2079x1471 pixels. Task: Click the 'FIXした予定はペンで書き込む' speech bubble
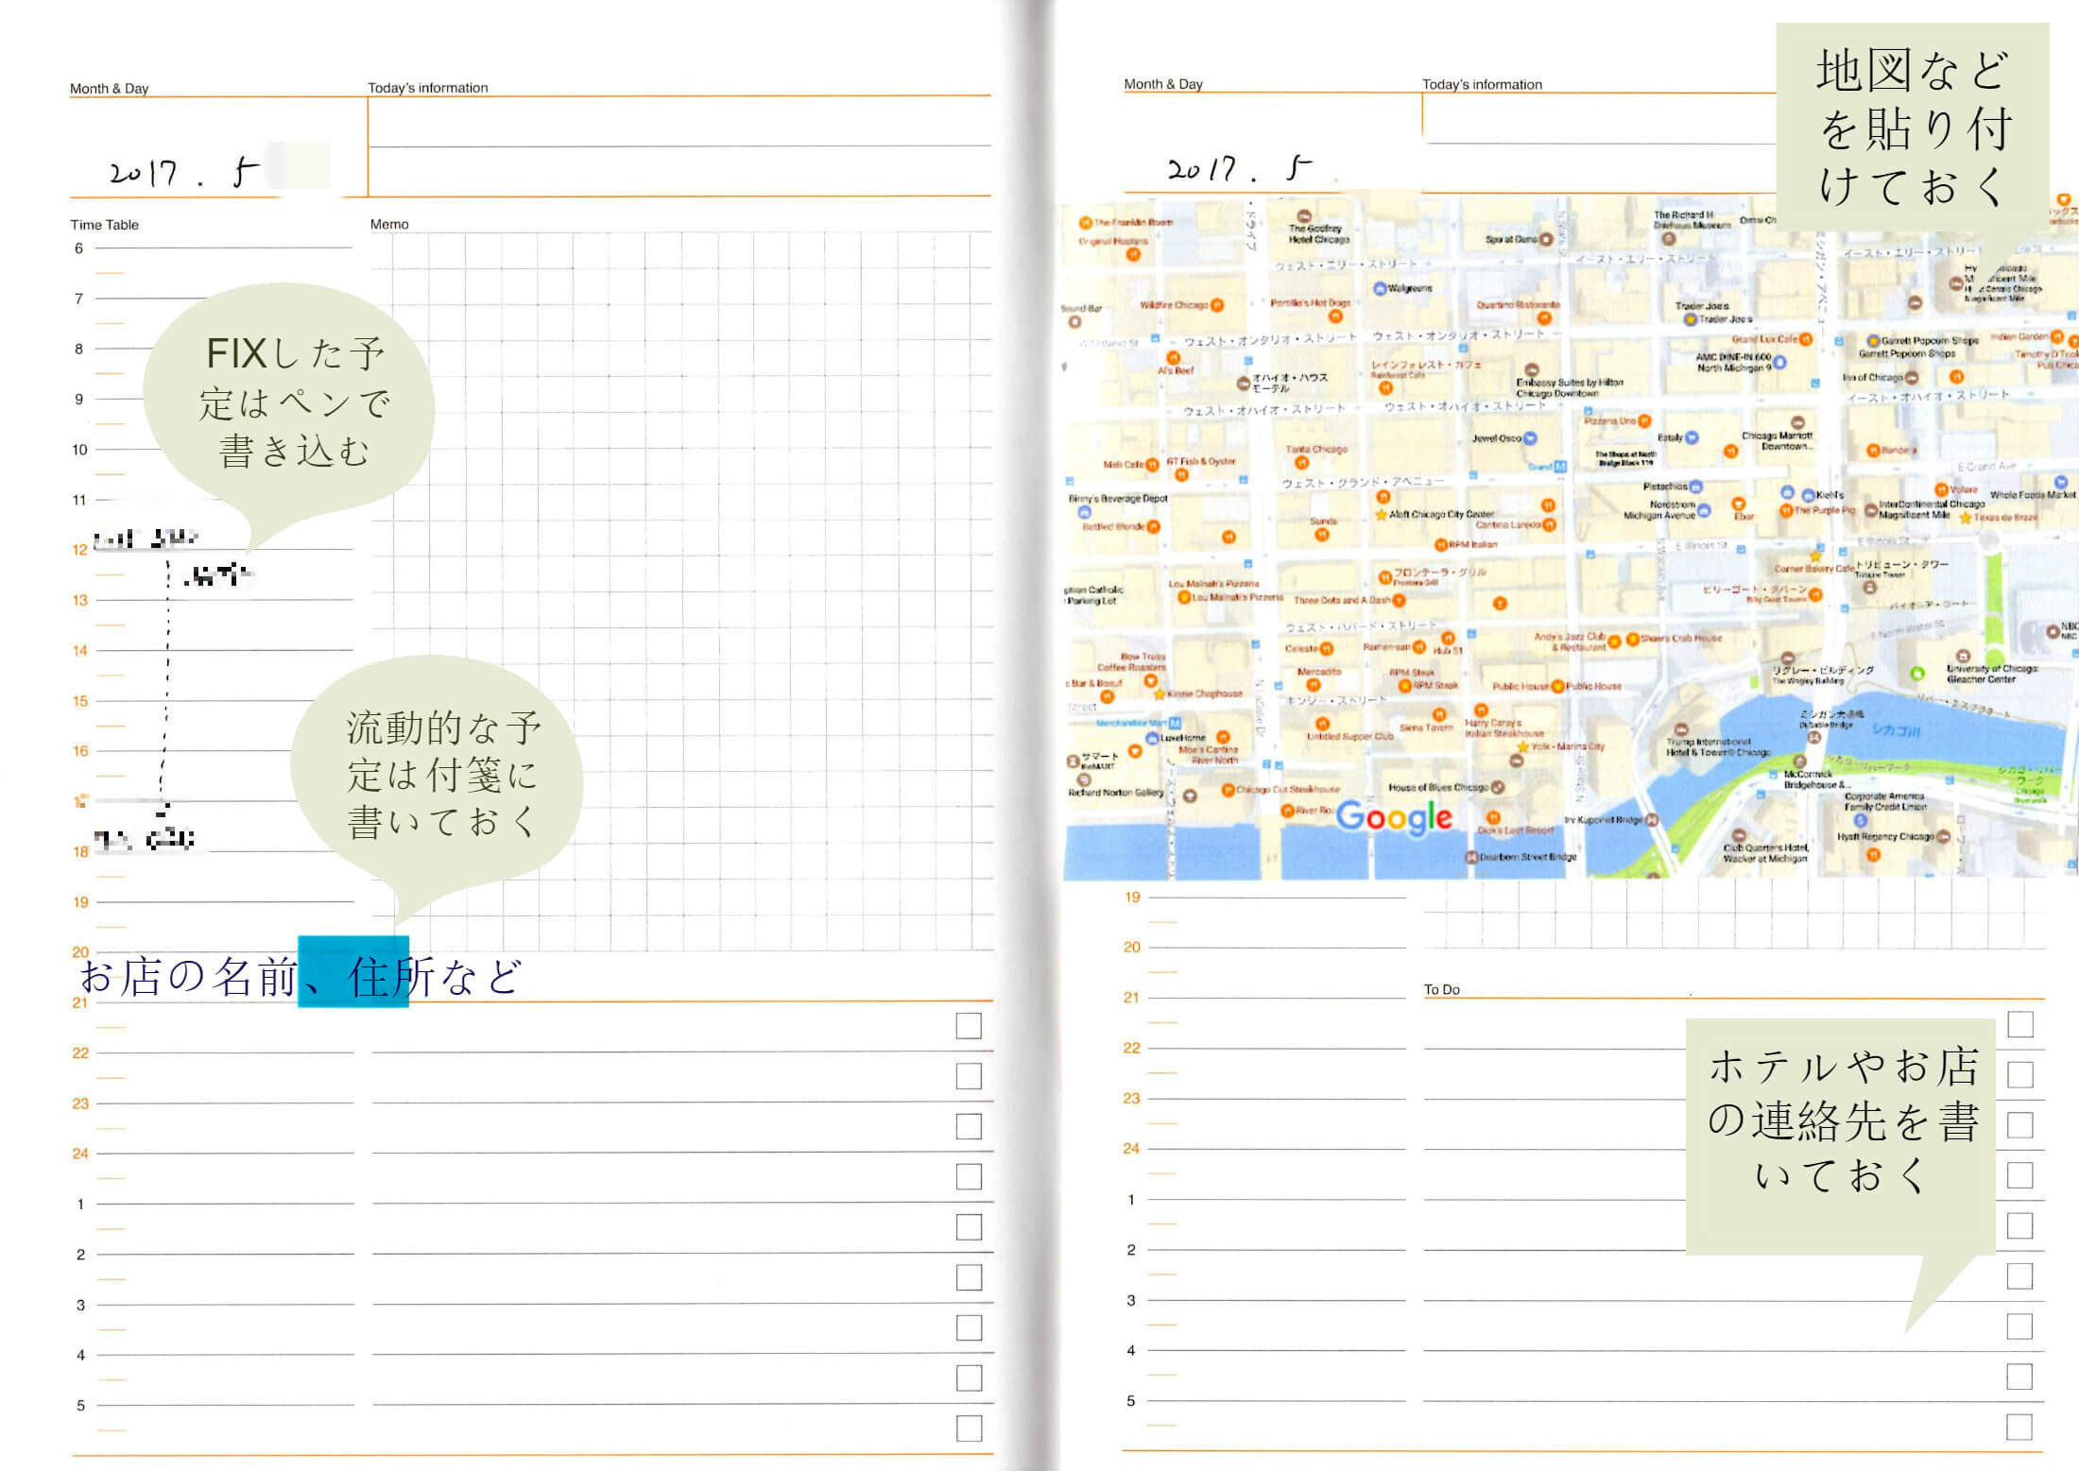[x=291, y=403]
